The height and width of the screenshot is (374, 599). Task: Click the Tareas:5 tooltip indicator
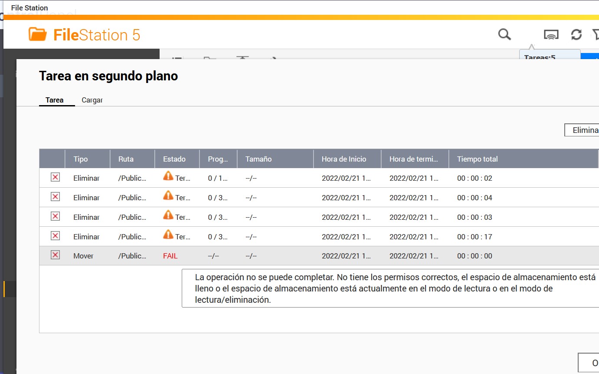(540, 56)
